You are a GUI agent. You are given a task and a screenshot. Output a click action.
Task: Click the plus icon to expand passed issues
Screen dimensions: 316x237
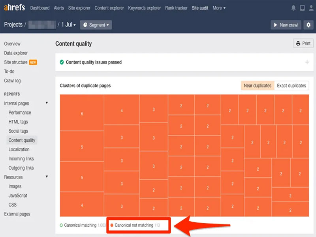tap(307, 62)
